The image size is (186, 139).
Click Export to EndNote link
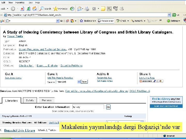tap(47, 65)
